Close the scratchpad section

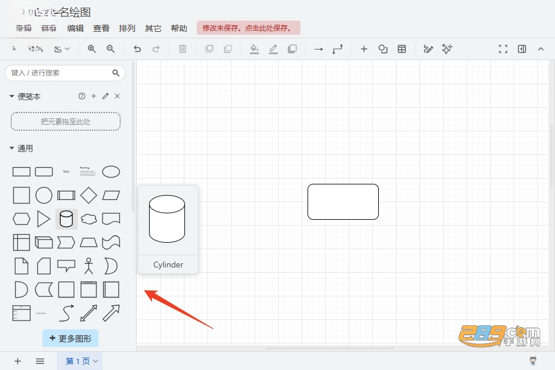coord(117,96)
